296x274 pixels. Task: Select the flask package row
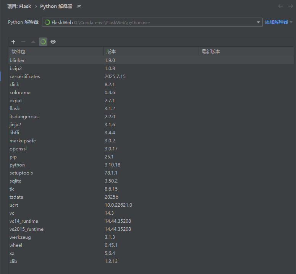151,109
